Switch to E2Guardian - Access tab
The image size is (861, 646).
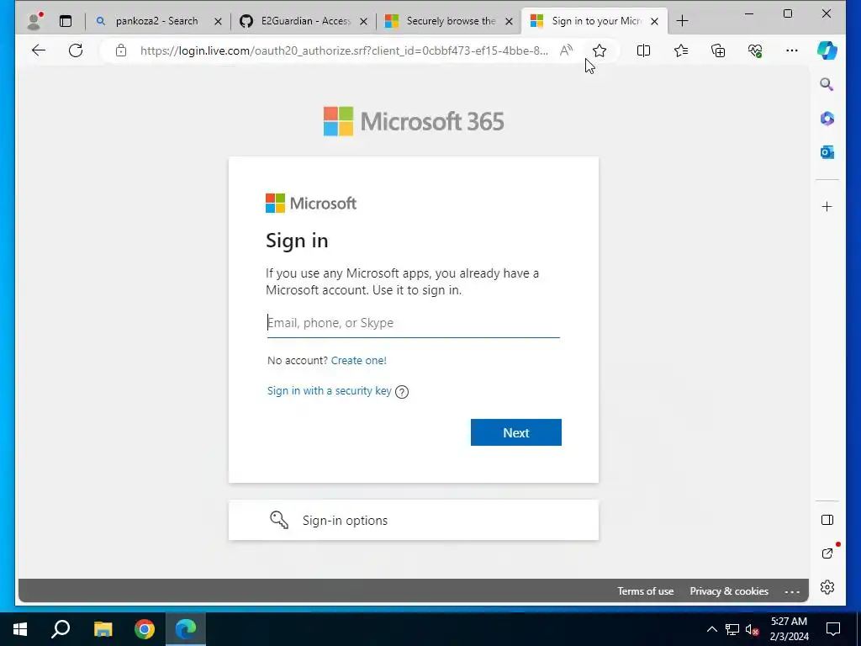point(305,21)
